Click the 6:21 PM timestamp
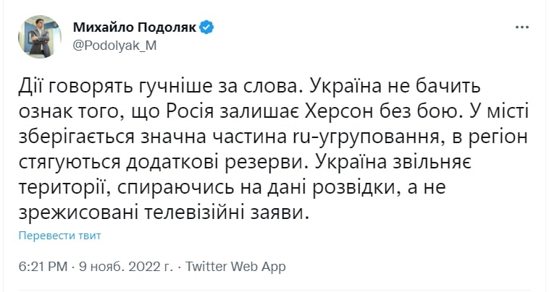Screen dimensions: 549x292 click(43, 266)
